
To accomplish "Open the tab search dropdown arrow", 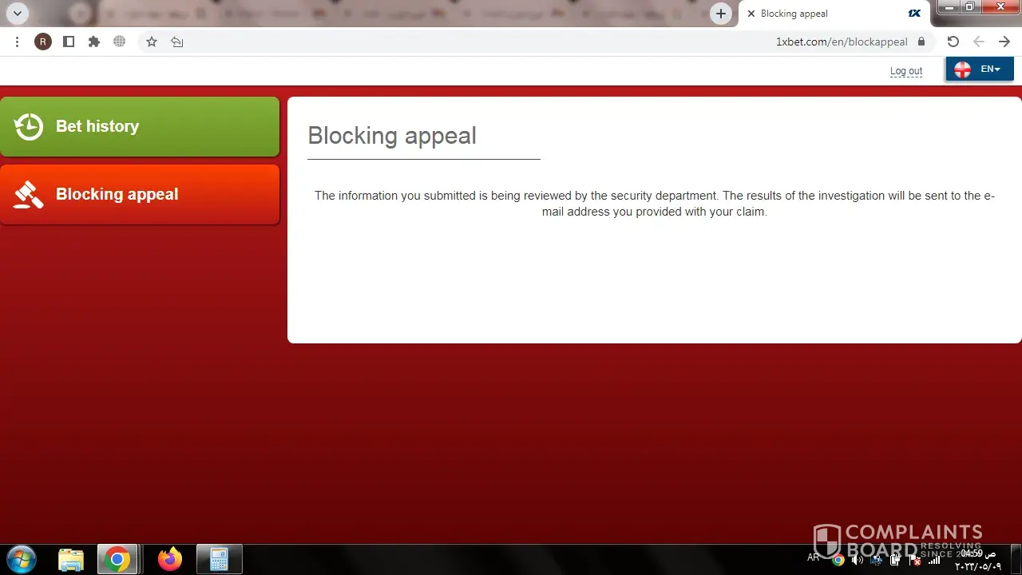I will (x=18, y=14).
